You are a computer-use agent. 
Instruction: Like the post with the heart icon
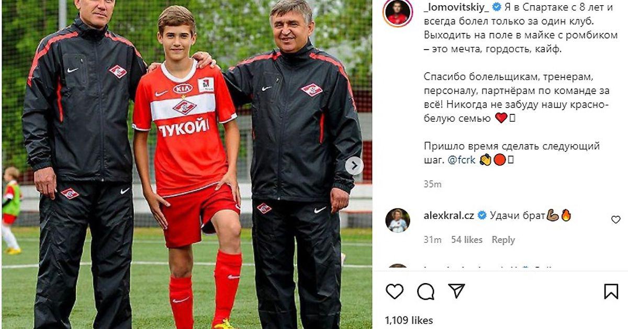[395, 291]
